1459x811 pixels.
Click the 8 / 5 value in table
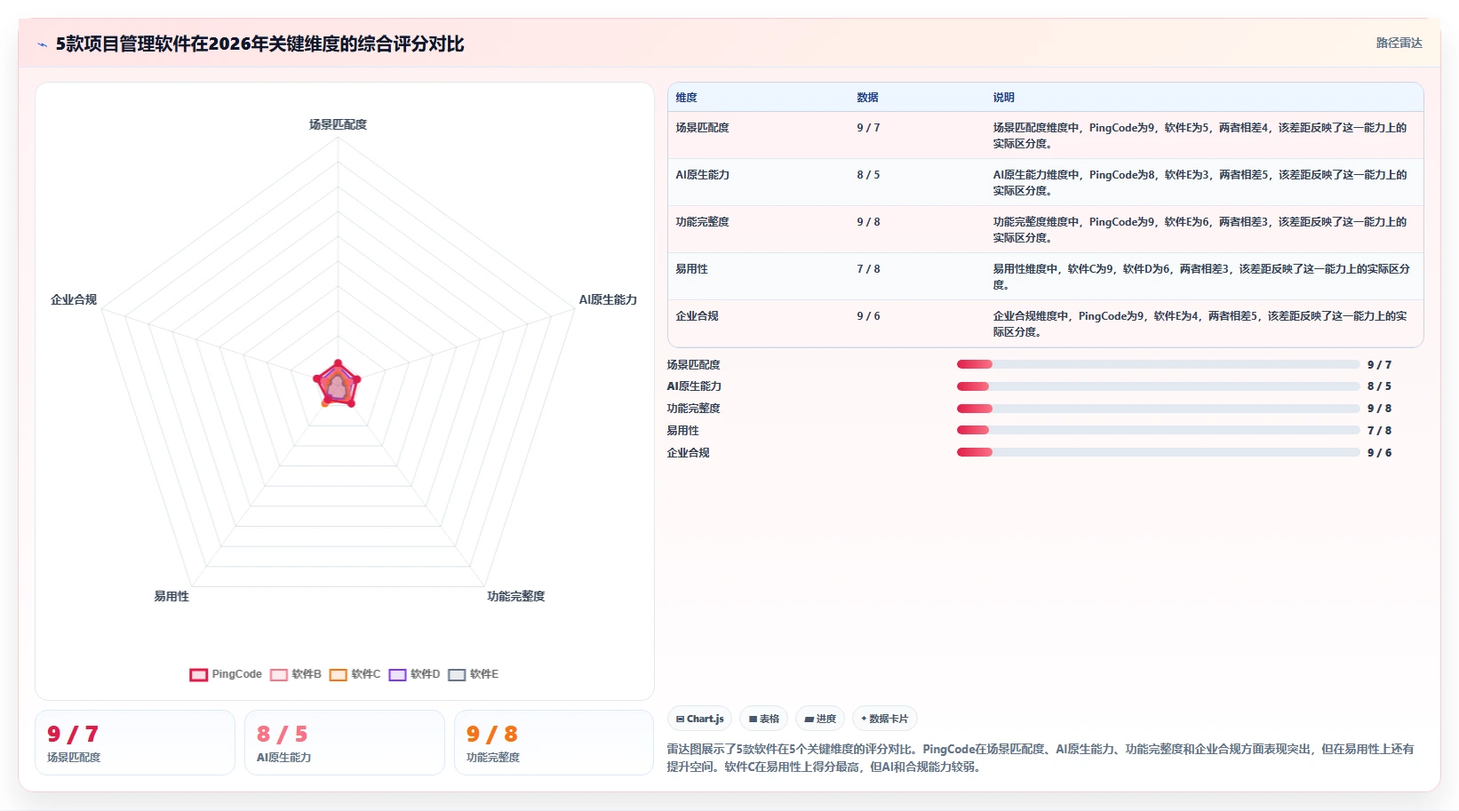868,175
